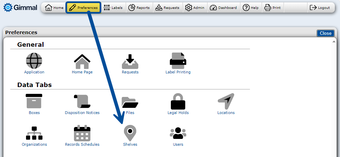
Task: Select the Disposition Notices scroll icon
Action: coord(82,101)
